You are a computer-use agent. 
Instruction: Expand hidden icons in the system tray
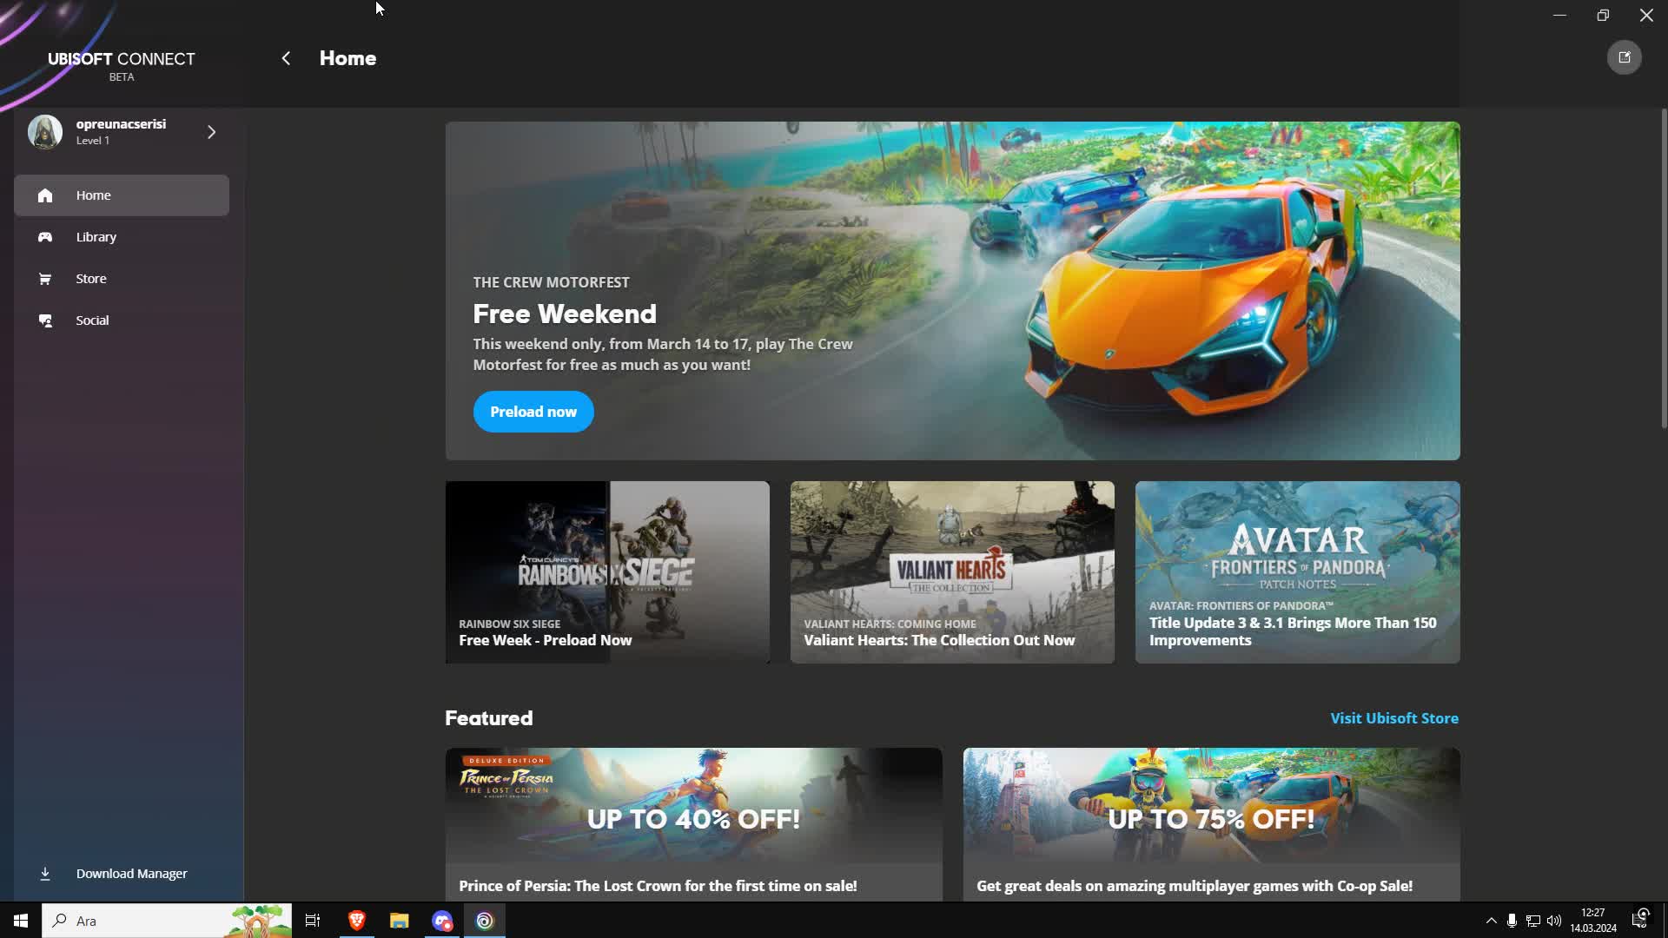[x=1491, y=921]
